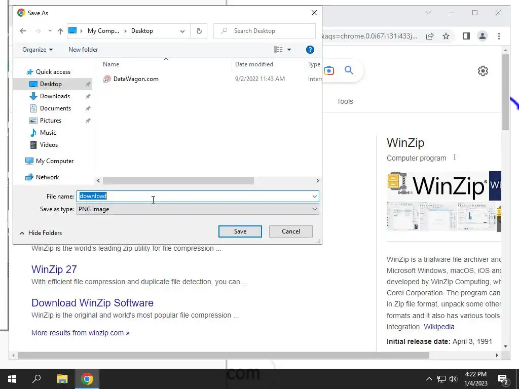
Task: Click the Search Desktop field
Action: (264, 31)
